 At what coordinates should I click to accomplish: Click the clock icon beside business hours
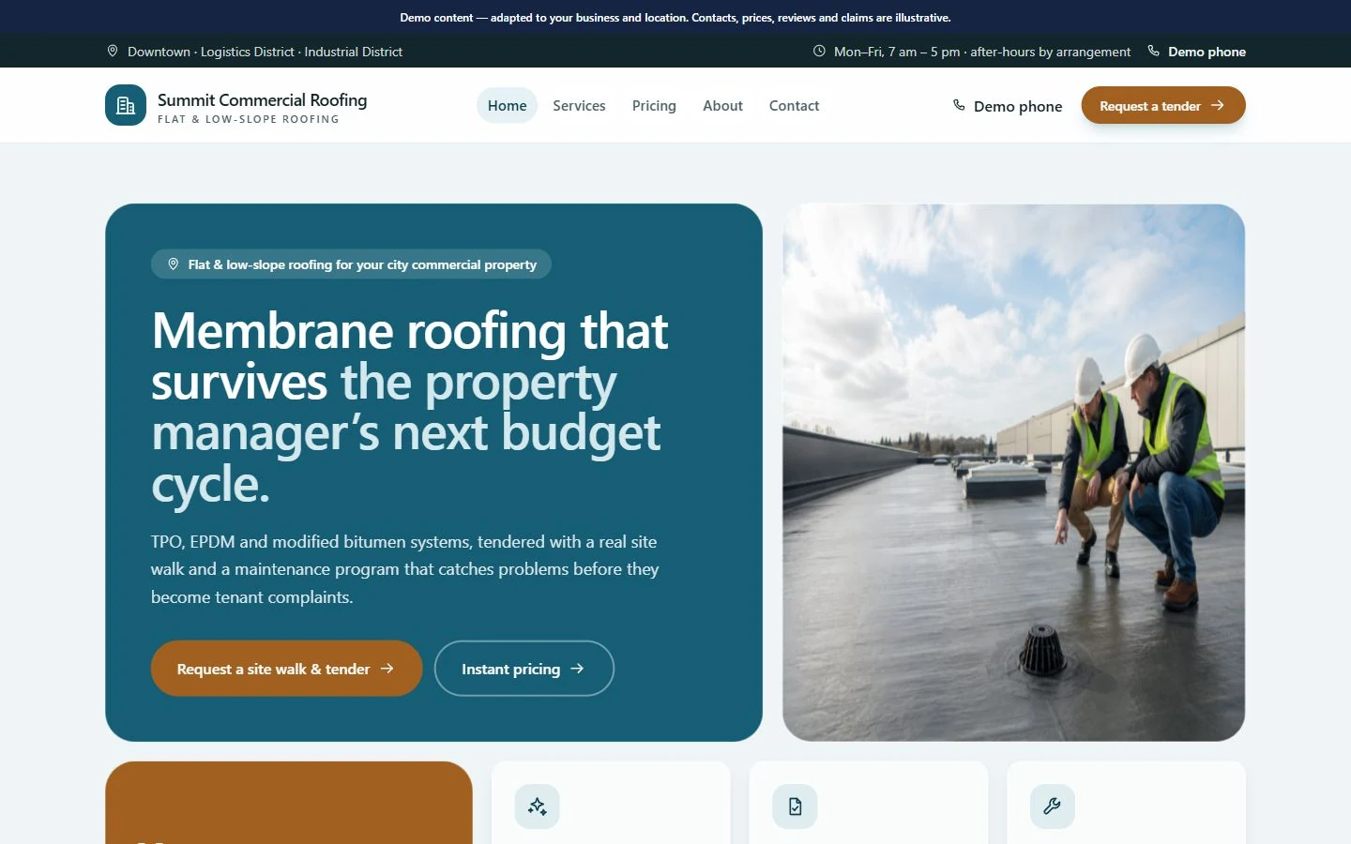819,52
